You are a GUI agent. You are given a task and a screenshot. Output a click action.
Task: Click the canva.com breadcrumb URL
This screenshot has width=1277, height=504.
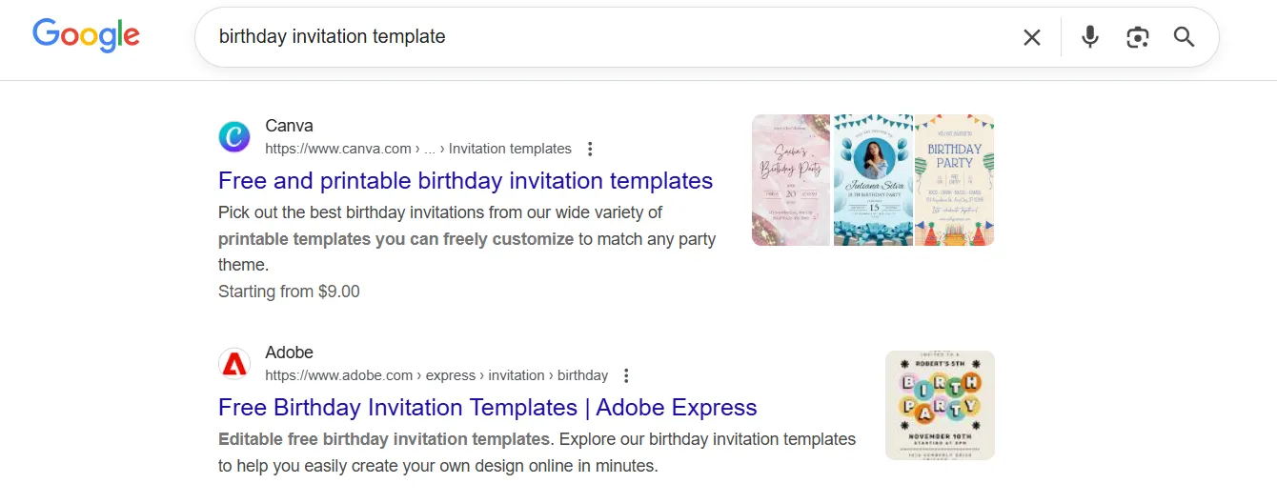(418, 149)
